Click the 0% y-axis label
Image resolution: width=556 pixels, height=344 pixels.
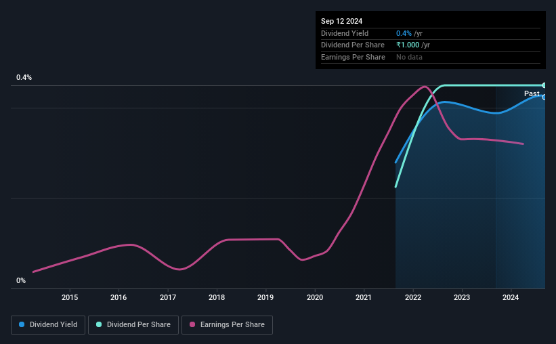(x=21, y=280)
